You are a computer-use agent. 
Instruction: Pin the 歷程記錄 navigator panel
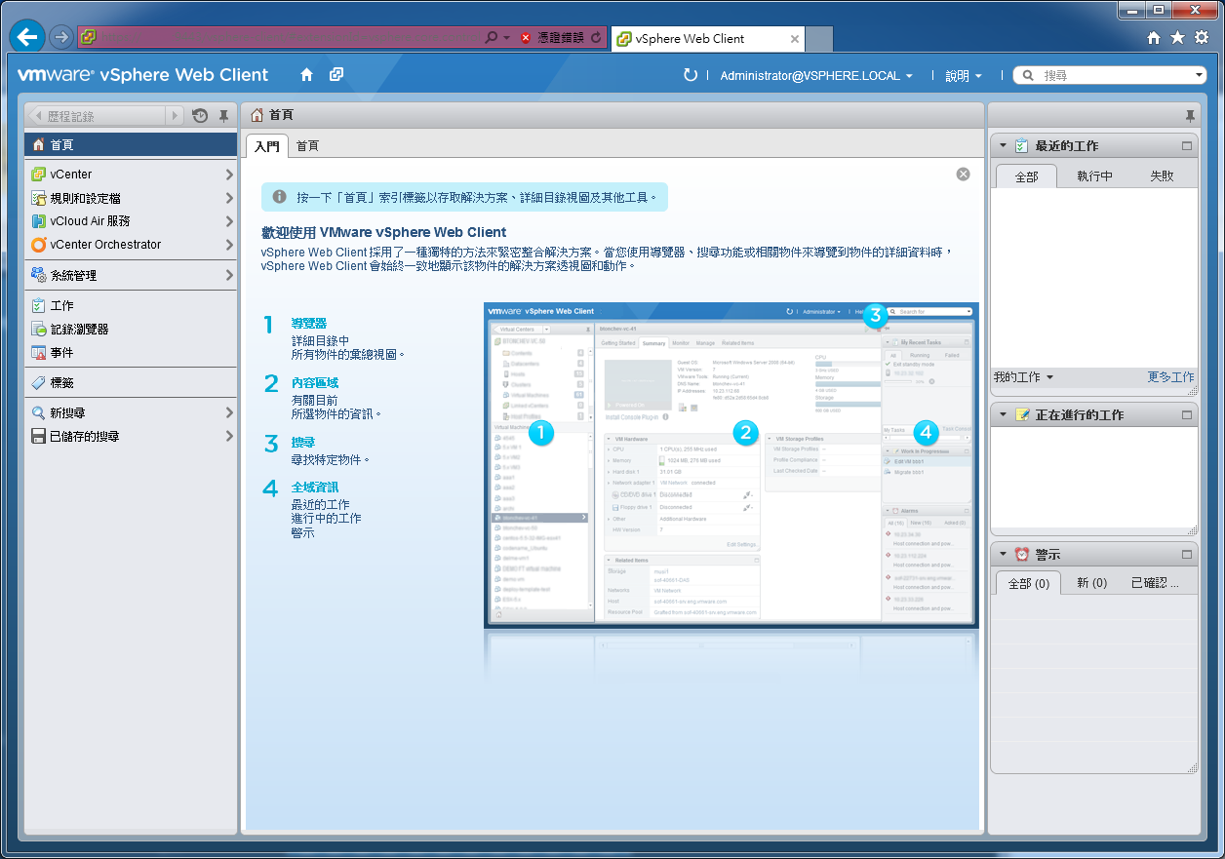click(223, 115)
